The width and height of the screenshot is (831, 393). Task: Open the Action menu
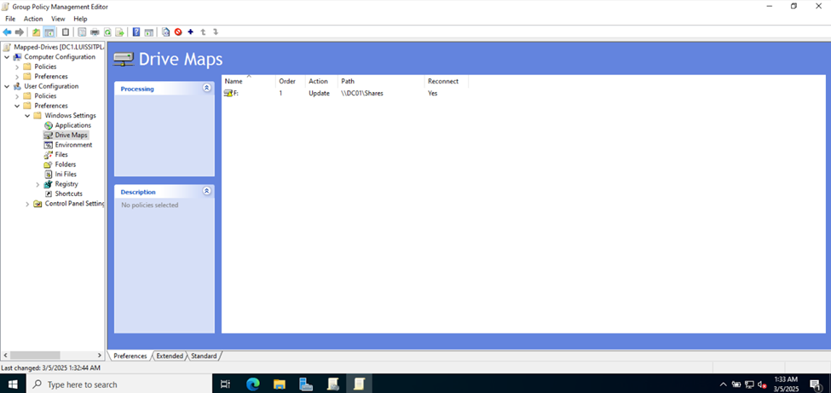(33, 19)
